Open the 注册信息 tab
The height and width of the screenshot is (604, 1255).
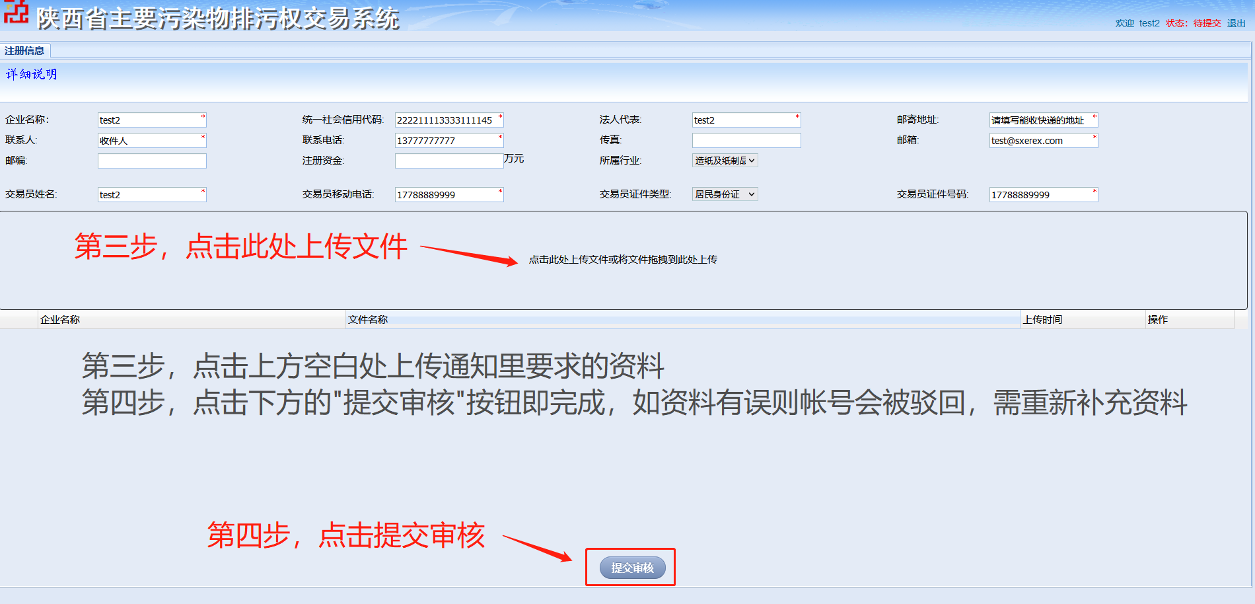coord(25,50)
